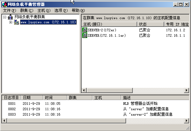Sort by 专用 IP 地址 column header
The height and width of the screenshot is (131, 191).
point(177,24)
